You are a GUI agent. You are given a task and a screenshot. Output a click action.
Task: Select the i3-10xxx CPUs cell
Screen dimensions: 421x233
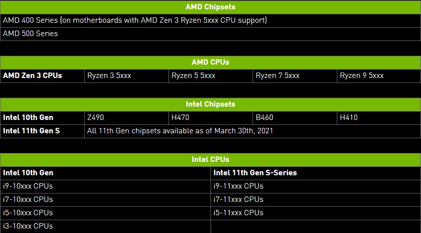click(28, 226)
